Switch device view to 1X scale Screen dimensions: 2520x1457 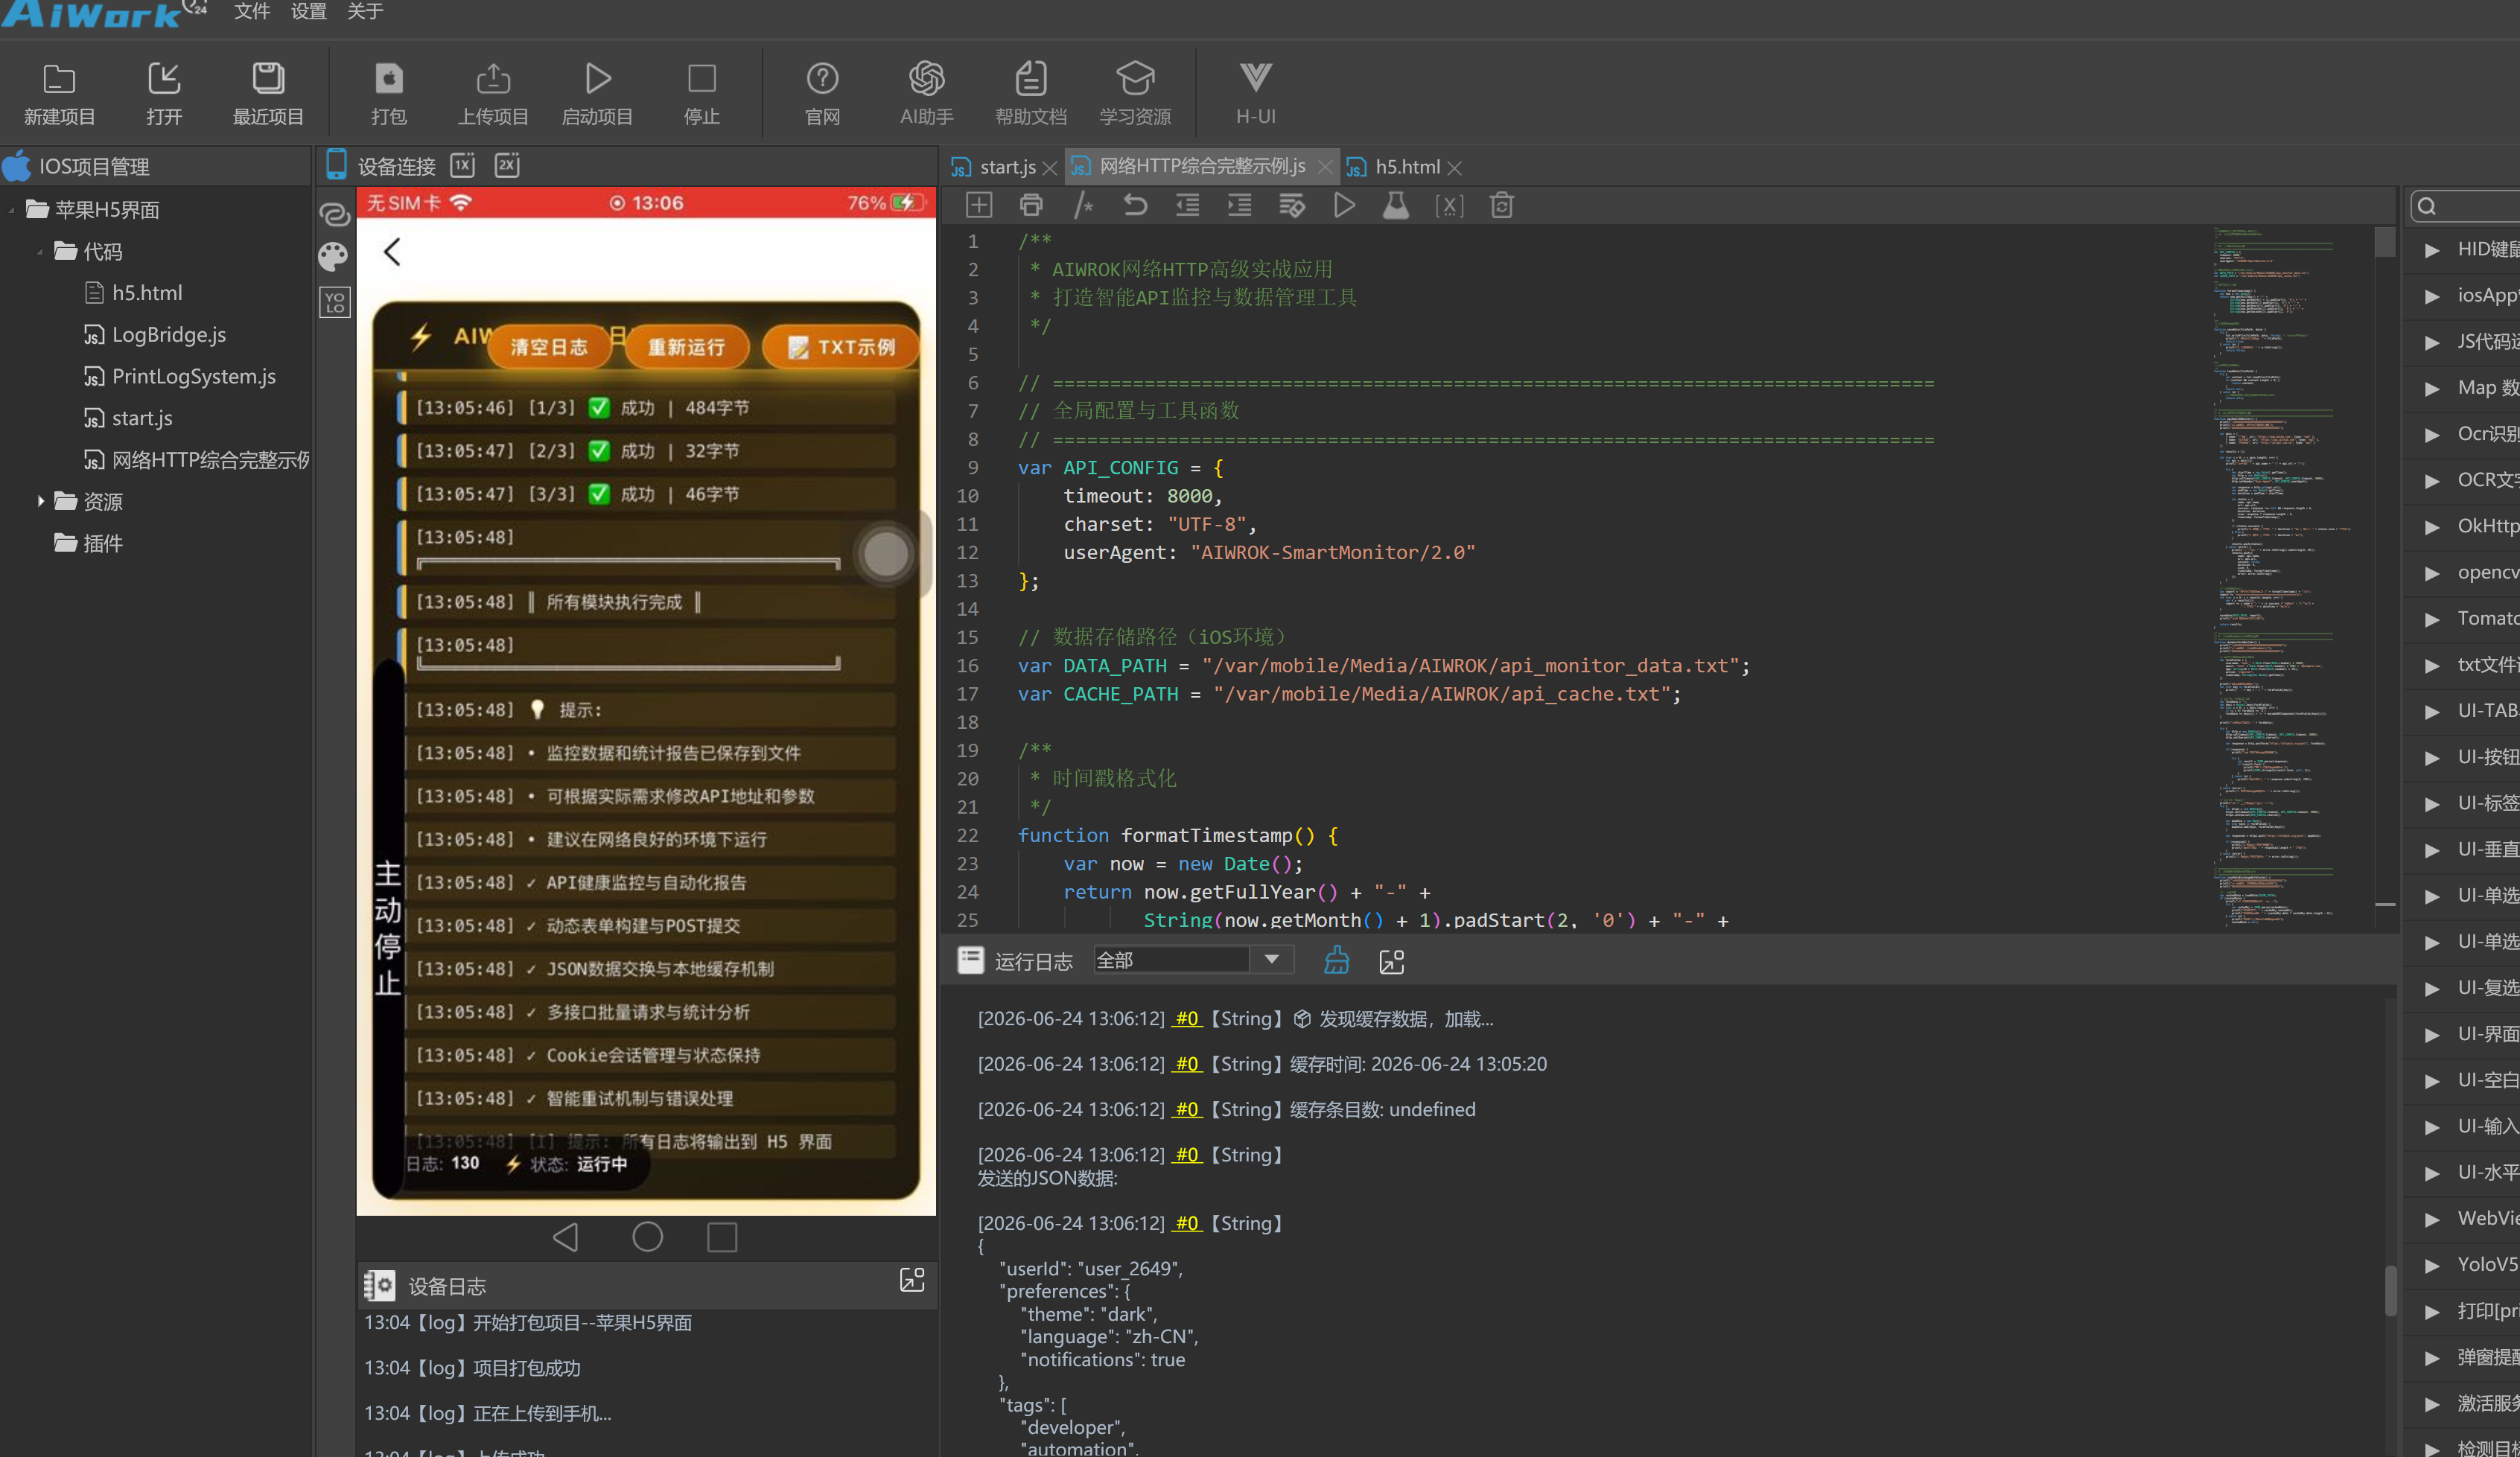click(462, 165)
